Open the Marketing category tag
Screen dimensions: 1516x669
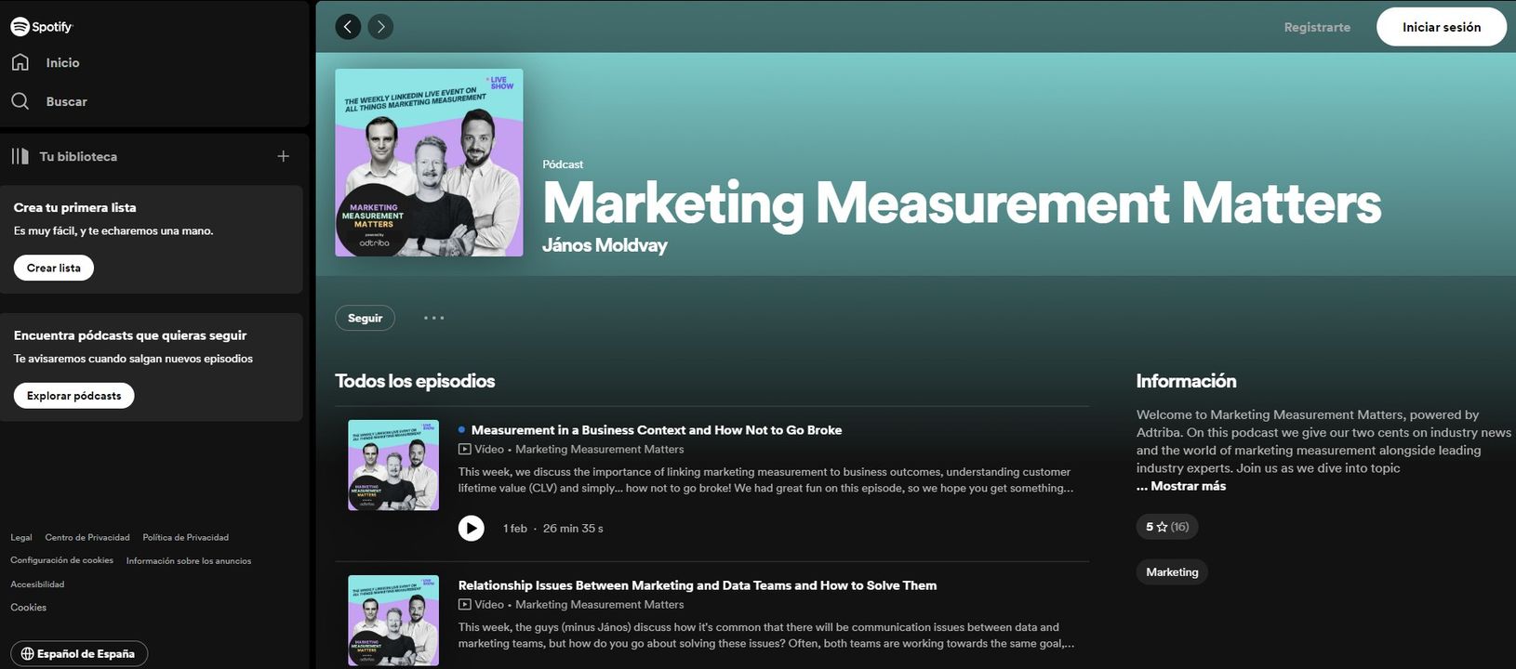click(1172, 572)
